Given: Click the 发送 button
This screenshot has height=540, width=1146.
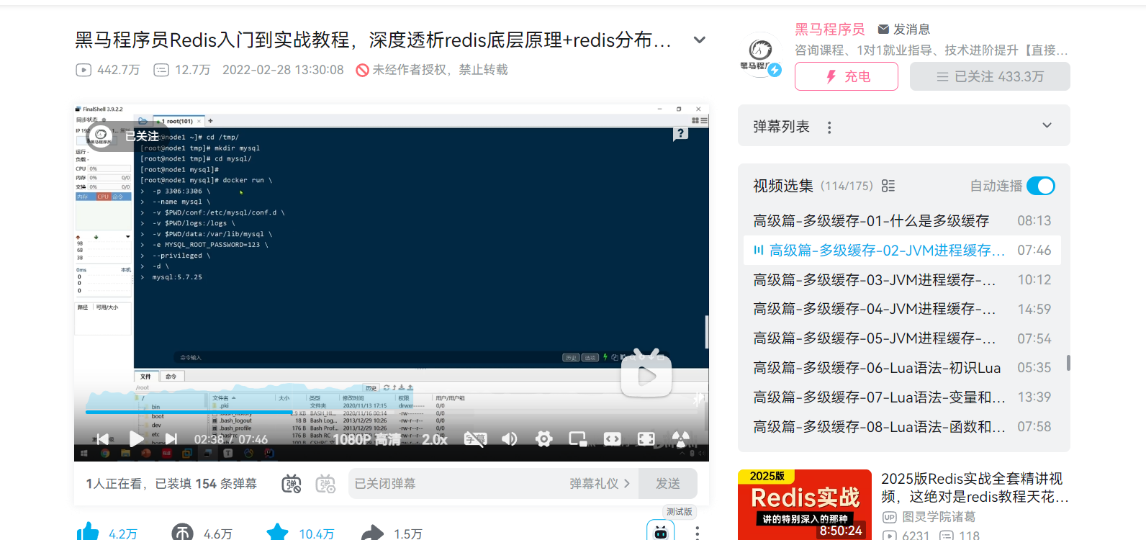Looking at the screenshot, I should [668, 484].
